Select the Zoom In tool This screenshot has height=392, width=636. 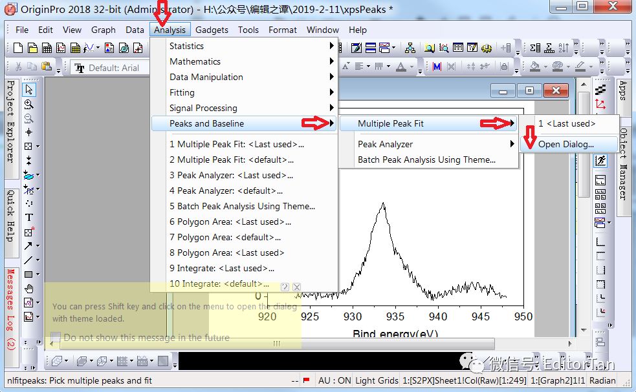click(x=29, y=104)
